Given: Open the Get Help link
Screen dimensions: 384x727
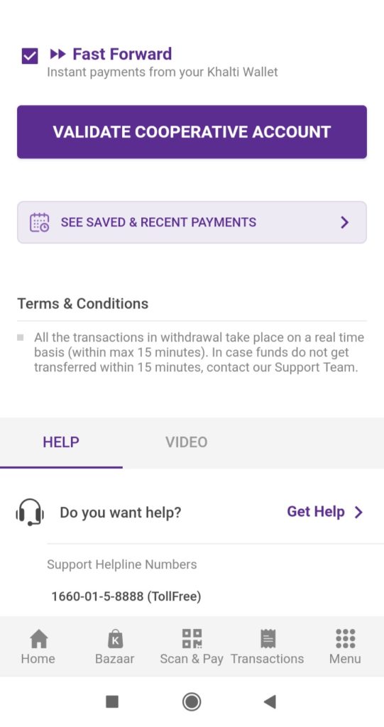Looking at the screenshot, I should (316, 512).
